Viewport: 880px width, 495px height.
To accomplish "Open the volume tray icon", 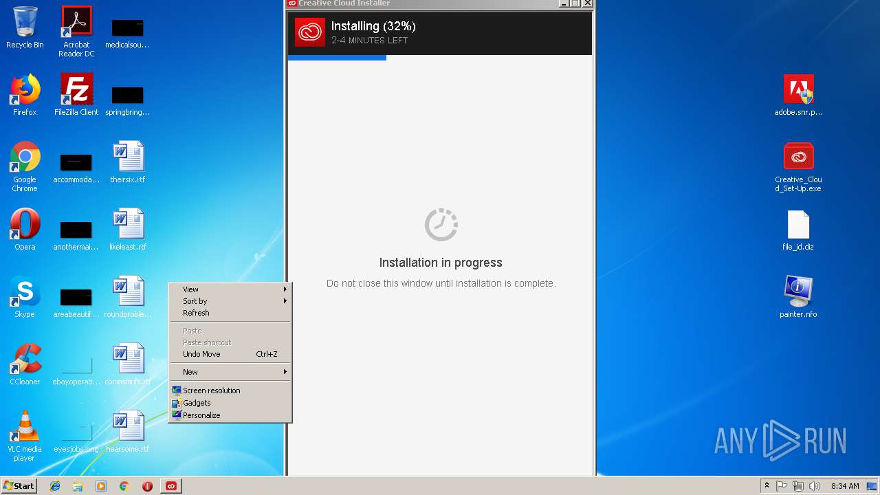I will [815, 486].
